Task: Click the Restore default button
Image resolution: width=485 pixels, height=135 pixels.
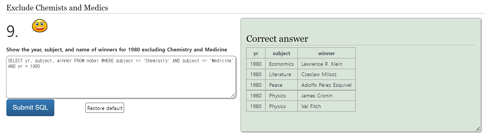Action: pyautogui.click(x=105, y=108)
